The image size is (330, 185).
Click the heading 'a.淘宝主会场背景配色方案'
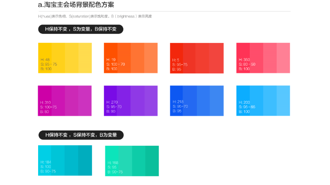click(76, 4)
